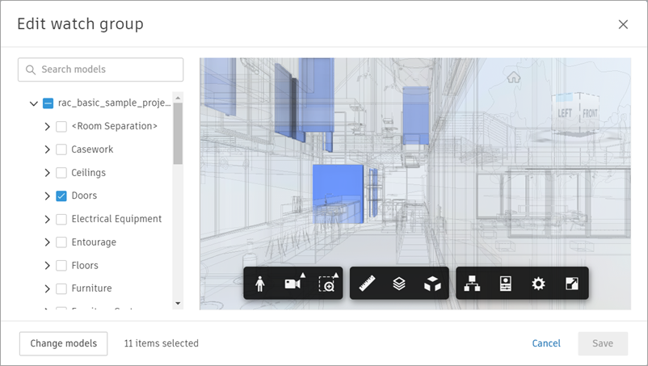Expand the Room Separation category
The width and height of the screenshot is (648, 366).
pyautogui.click(x=47, y=126)
